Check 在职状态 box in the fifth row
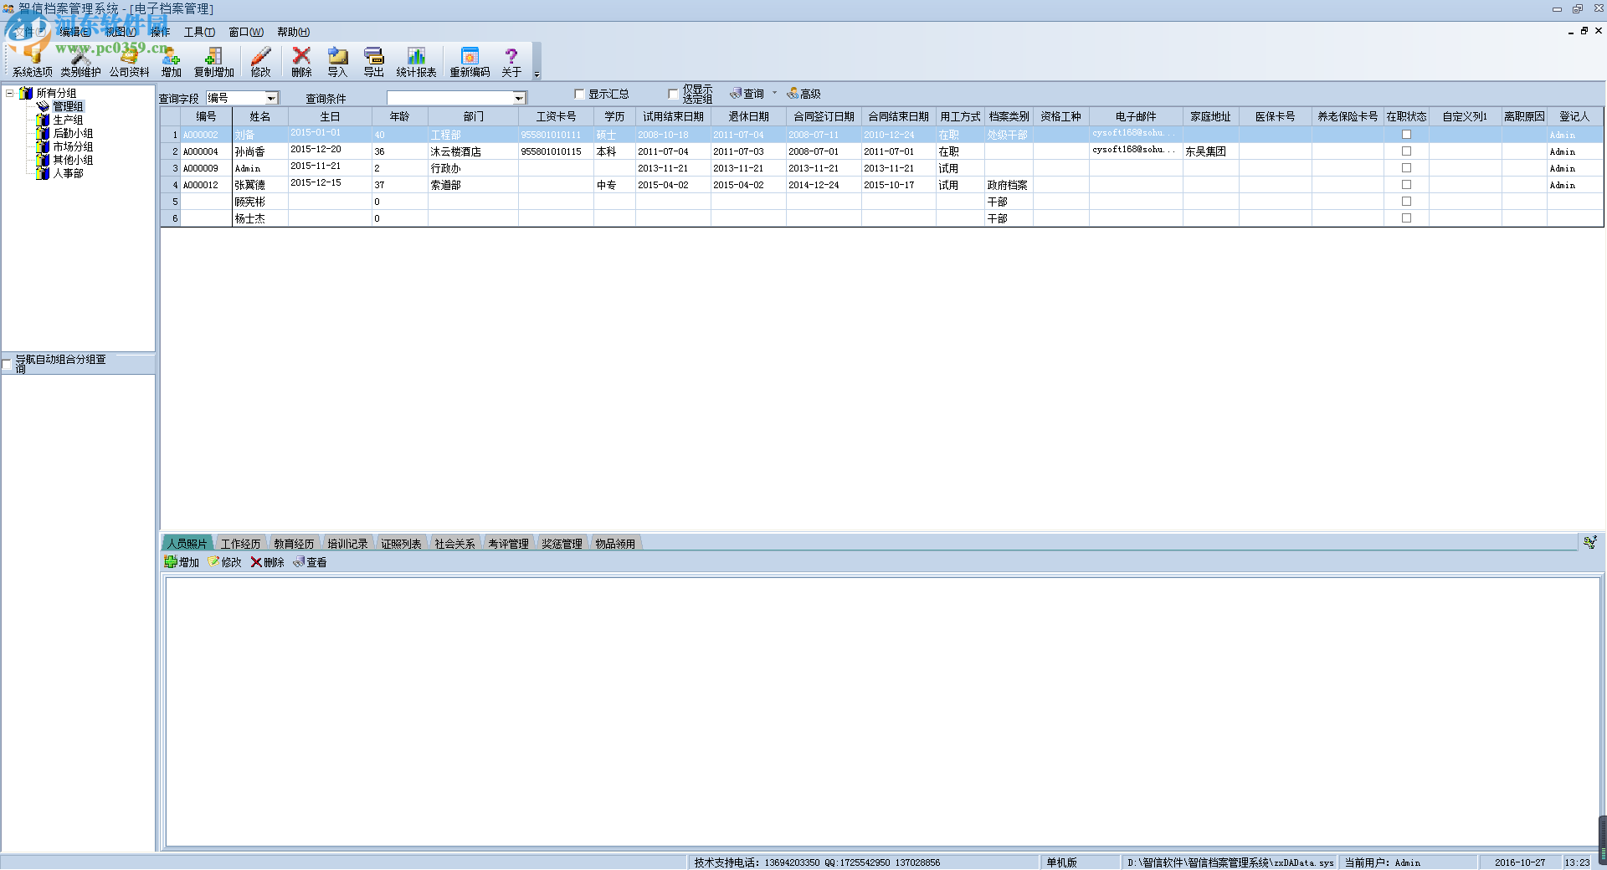1607x870 pixels. [x=1406, y=202]
